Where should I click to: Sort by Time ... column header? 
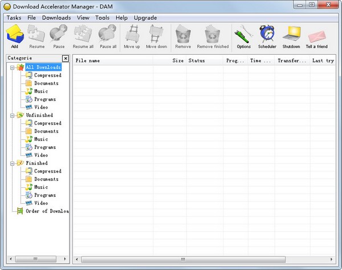point(261,61)
